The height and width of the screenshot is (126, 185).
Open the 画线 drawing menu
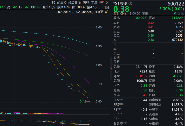pos(86,3)
